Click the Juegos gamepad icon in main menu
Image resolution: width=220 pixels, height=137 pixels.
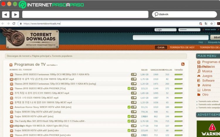(x=199, y=76)
